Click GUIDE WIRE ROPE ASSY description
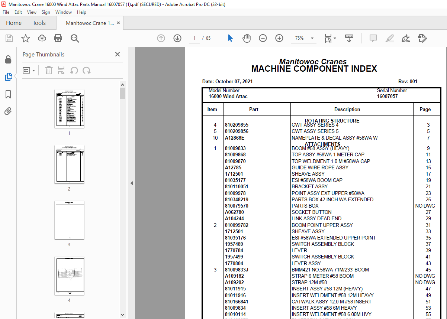This screenshot has width=447, height=319. (x=320, y=168)
